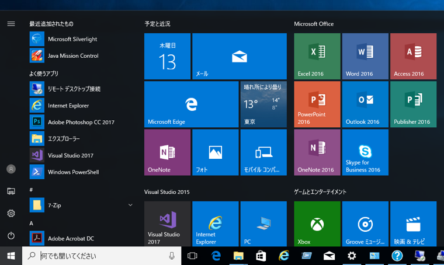Click the Skype for Business 2016 tile
Image resolution: width=444 pixels, height=265 pixels.
pos(365,152)
